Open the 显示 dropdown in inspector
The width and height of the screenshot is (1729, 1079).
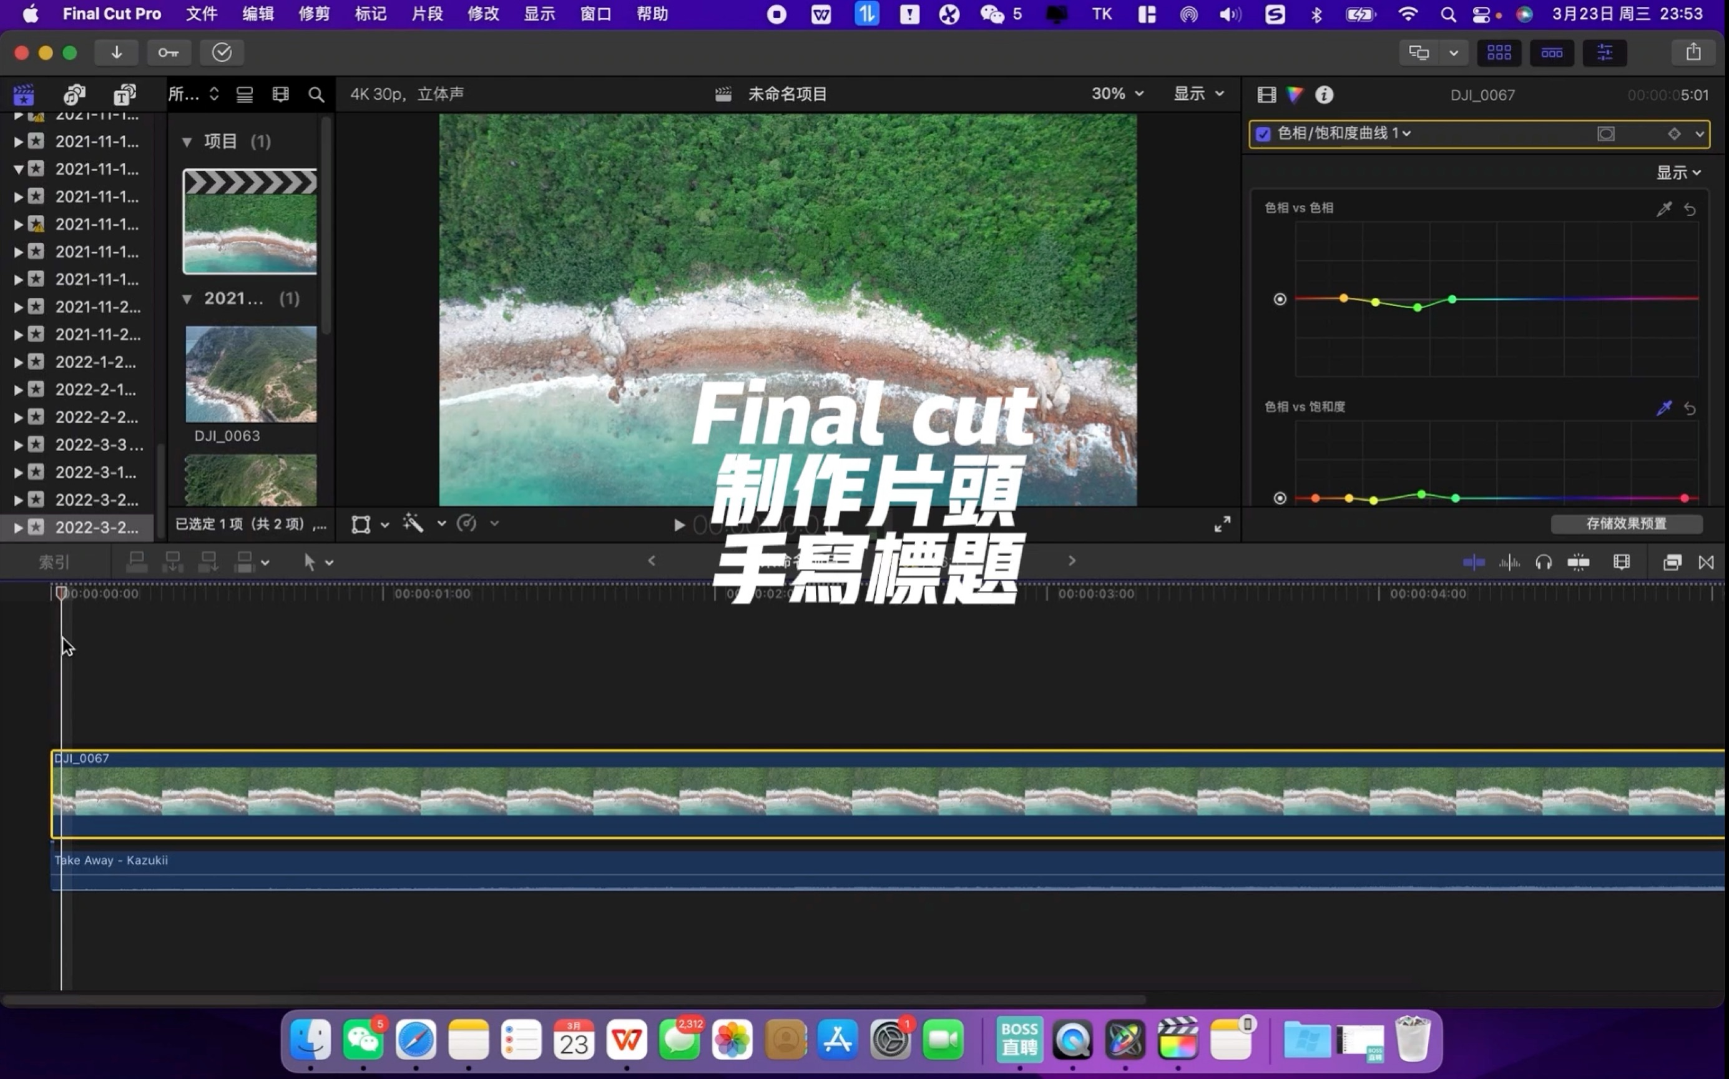[x=1677, y=173]
